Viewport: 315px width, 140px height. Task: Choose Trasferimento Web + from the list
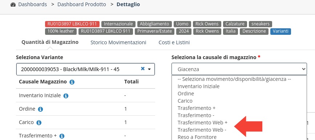click(202, 123)
